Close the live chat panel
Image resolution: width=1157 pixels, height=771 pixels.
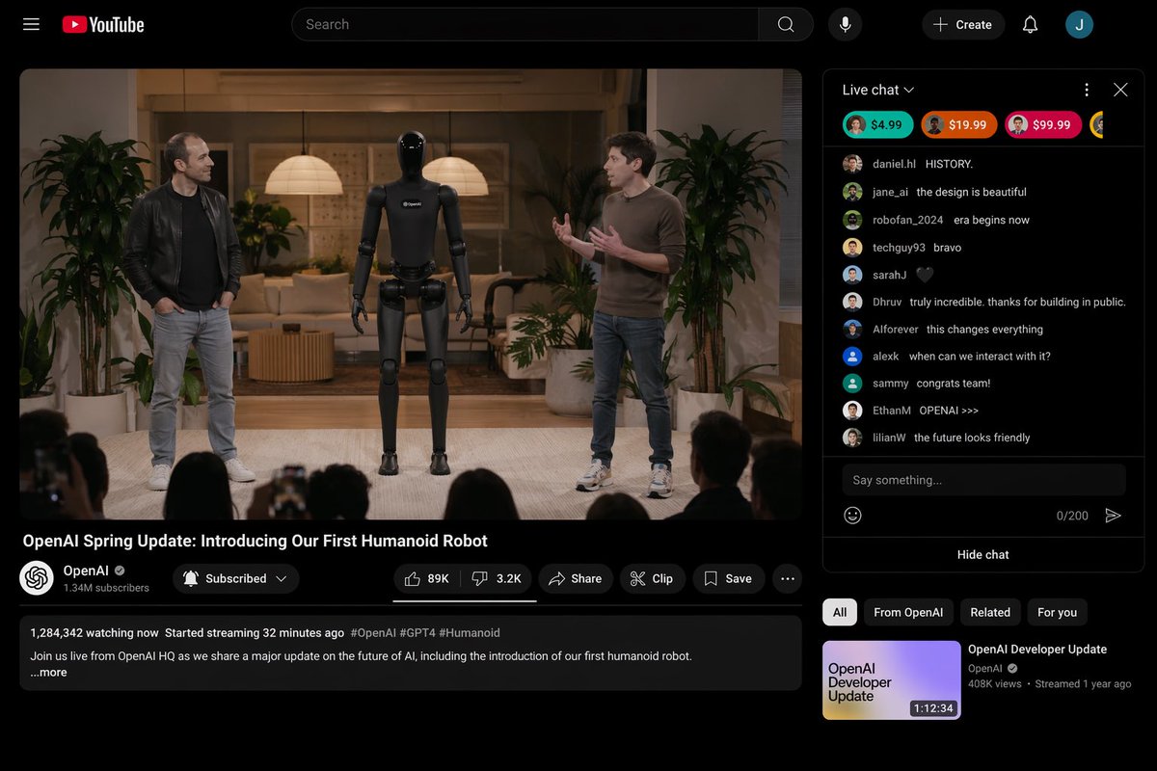pos(1120,90)
